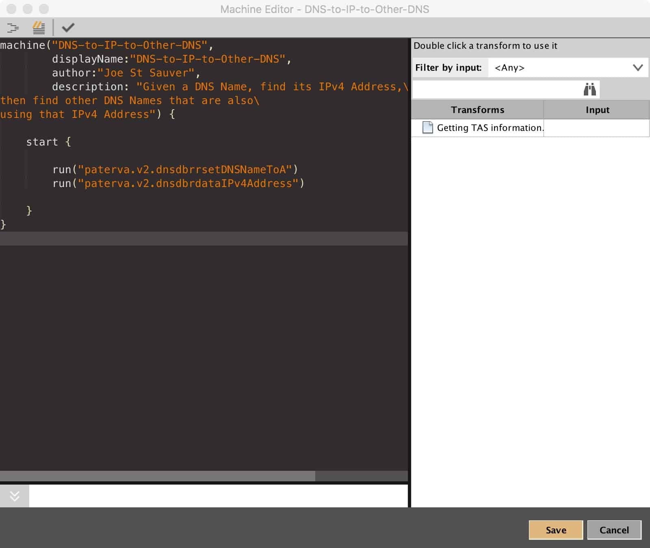650x548 pixels.
Task: Click the format code indent icon
Action: [x=13, y=28]
